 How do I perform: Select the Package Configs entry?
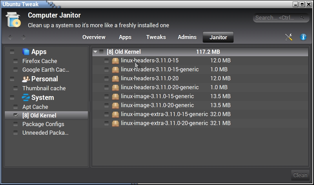[43, 124]
